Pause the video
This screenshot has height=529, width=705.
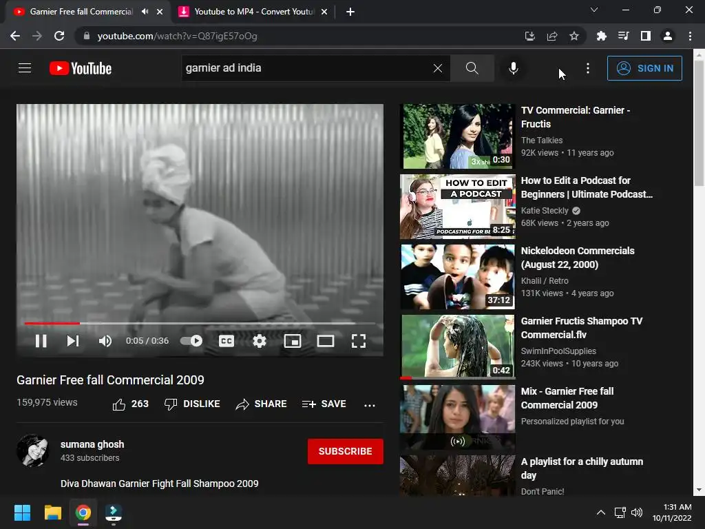[x=41, y=341]
